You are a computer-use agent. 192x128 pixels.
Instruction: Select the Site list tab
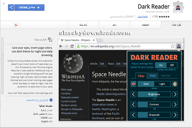[165, 76]
